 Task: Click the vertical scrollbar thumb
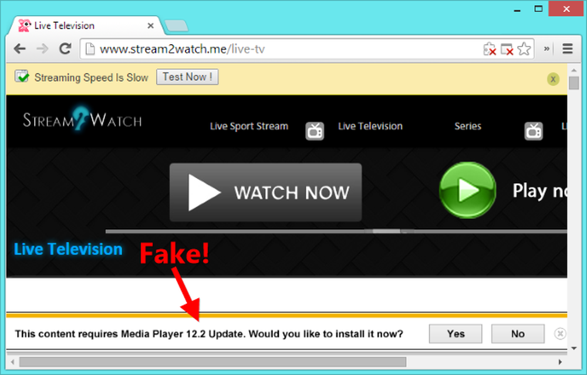pyautogui.click(x=574, y=83)
